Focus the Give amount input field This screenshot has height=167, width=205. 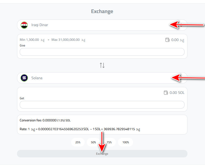(x=102, y=52)
